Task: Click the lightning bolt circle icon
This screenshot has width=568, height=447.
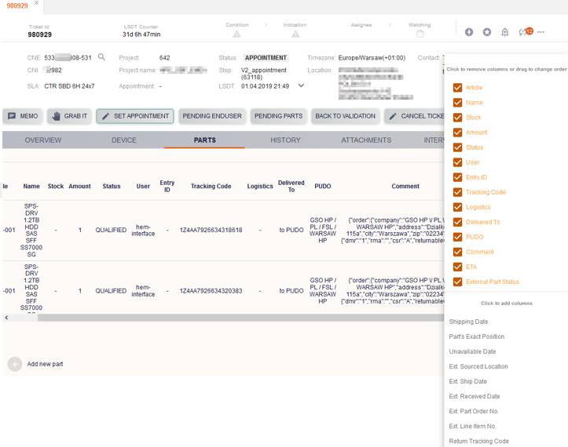Action: coord(469,32)
